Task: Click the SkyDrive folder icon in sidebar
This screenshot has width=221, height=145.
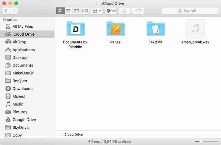Action: click(x=8, y=127)
